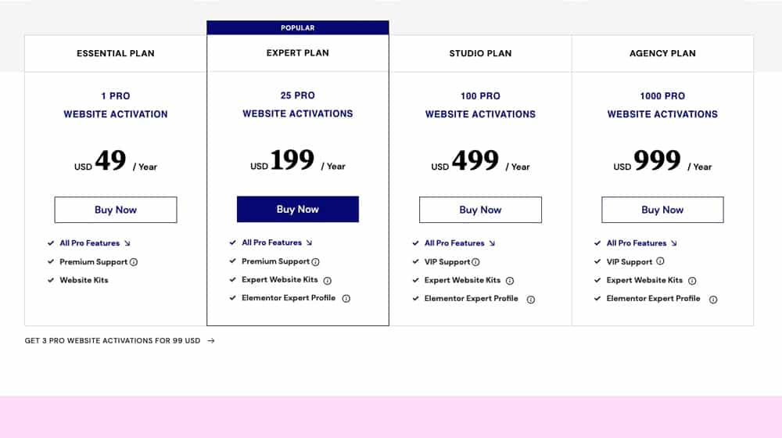Click info icon beside Expert plan Premium Support

(x=316, y=261)
